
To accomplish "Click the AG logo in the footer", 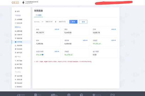I will point(54,95).
